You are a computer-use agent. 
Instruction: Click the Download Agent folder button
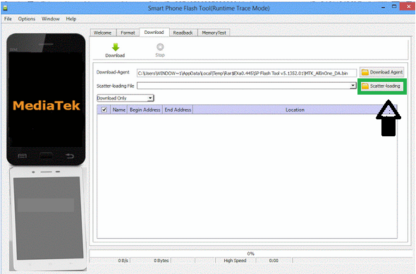[382, 72]
